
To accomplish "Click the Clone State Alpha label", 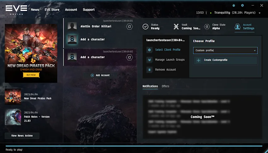I will [219, 27].
